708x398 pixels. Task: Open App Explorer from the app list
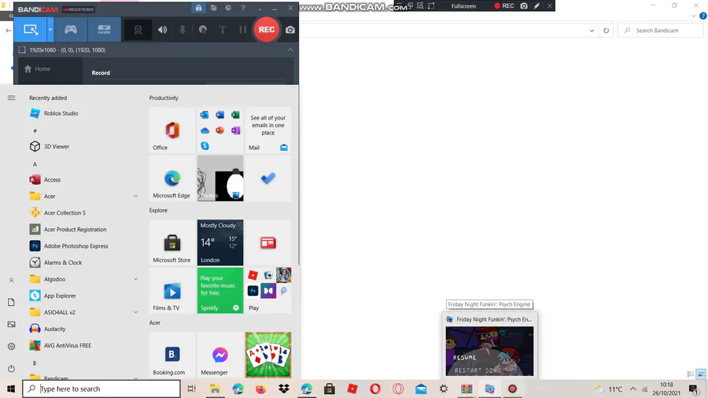tap(59, 296)
